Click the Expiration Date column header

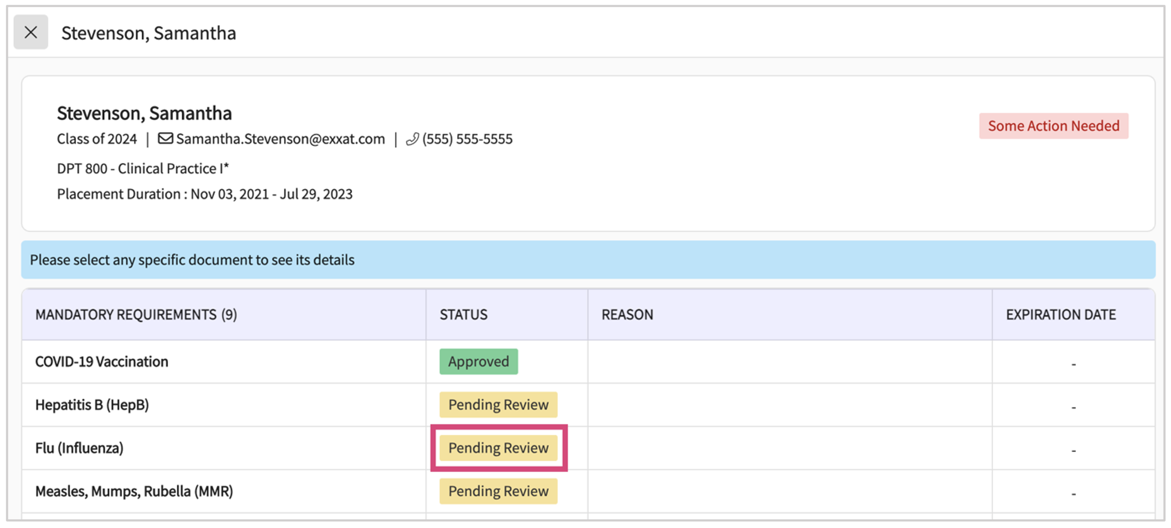point(1060,315)
